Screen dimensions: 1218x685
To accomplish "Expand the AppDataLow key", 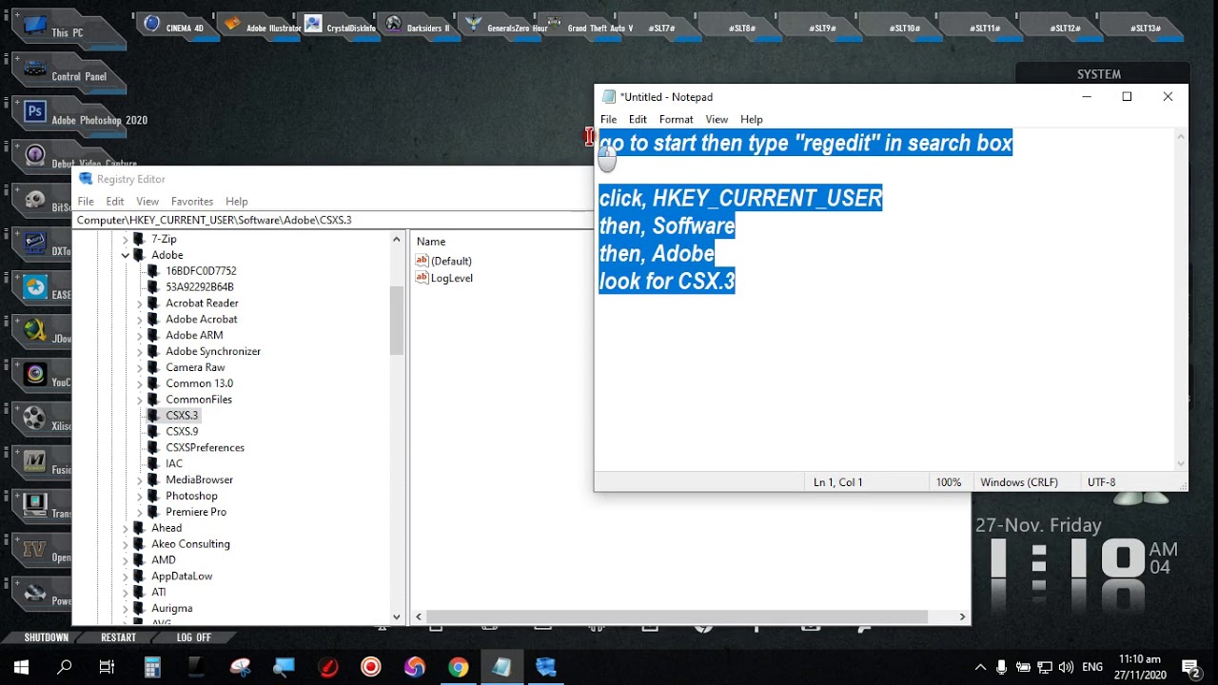I will [x=125, y=577].
